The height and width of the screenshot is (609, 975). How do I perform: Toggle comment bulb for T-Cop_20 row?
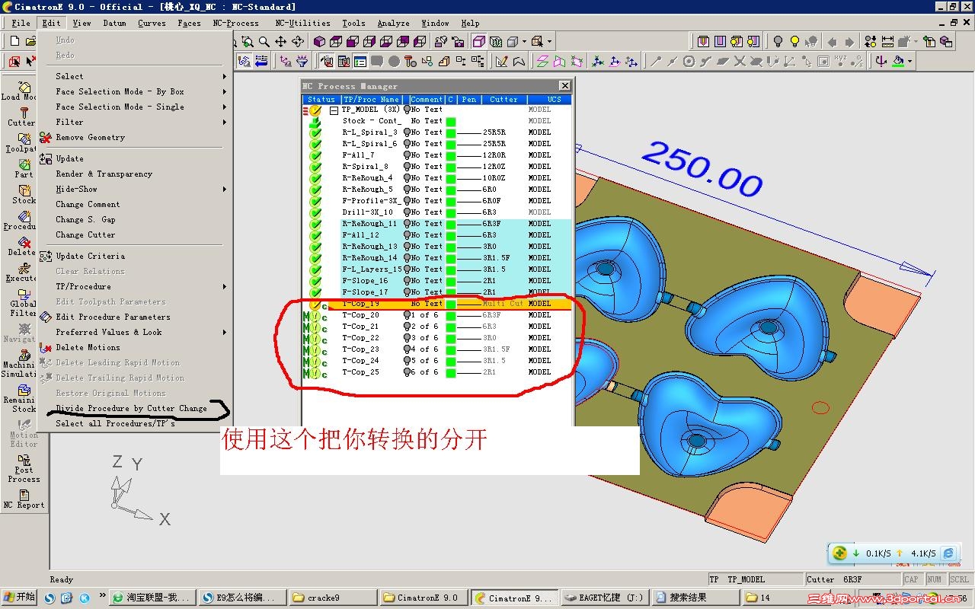click(408, 315)
